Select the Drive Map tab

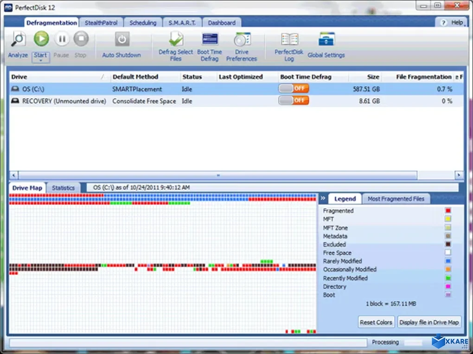point(27,188)
